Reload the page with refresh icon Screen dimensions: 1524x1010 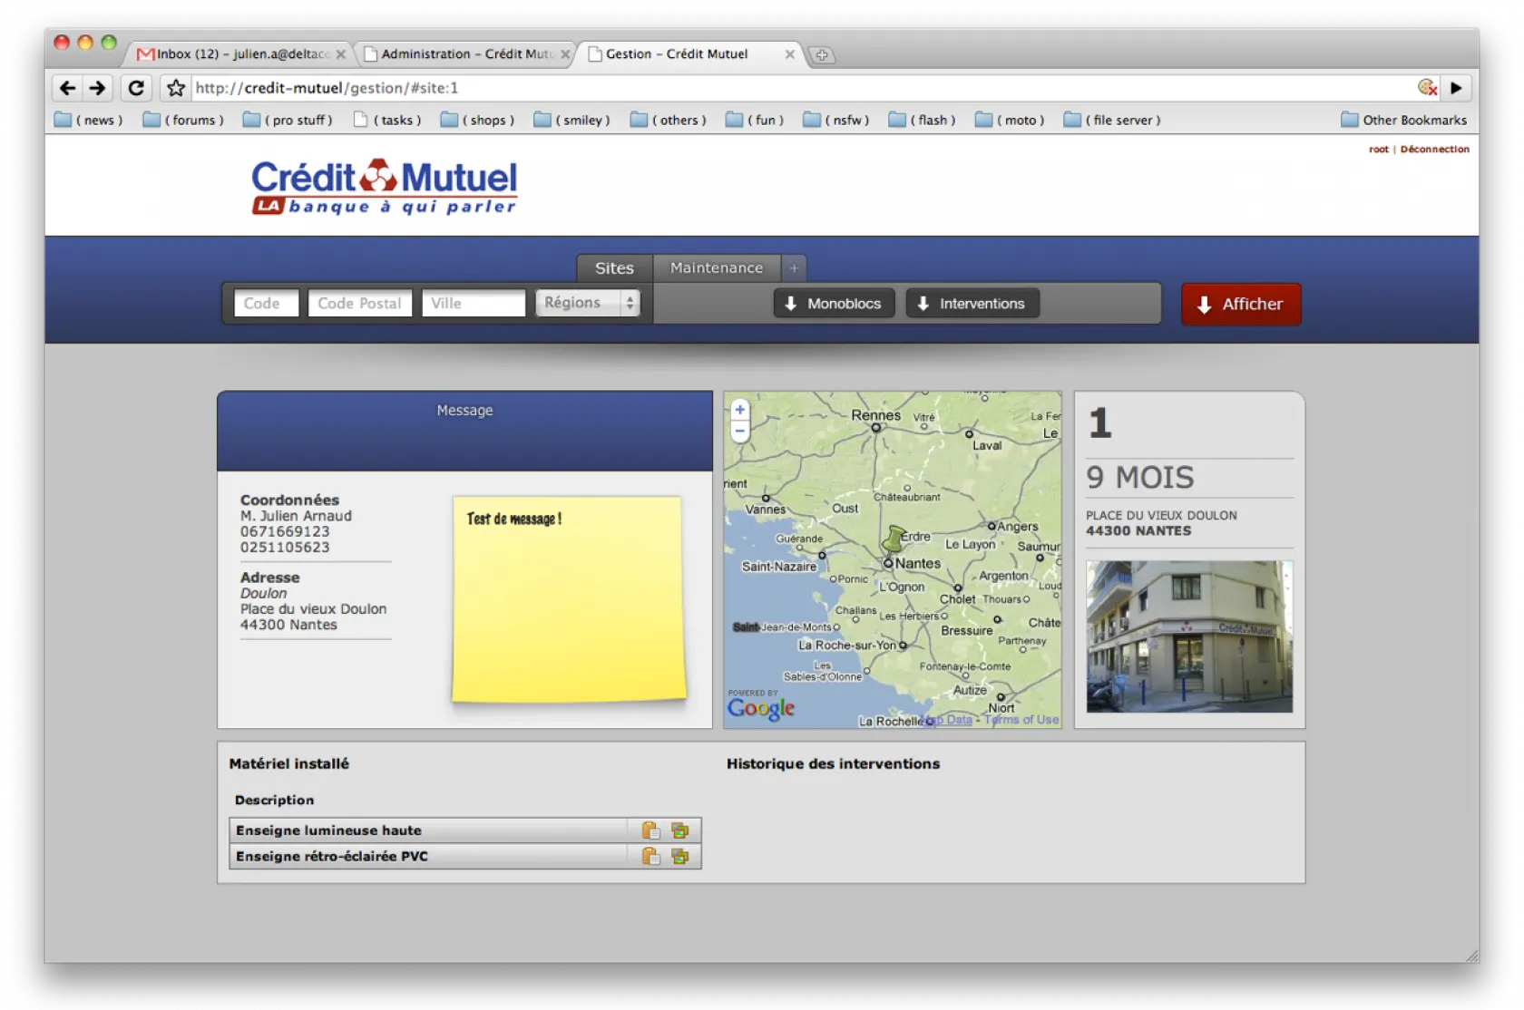click(x=136, y=88)
